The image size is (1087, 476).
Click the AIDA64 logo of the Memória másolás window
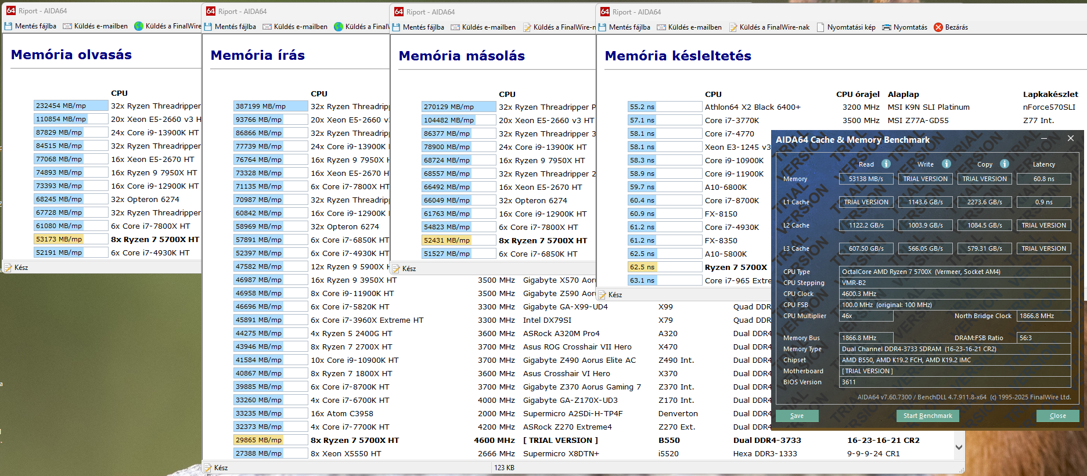point(399,12)
